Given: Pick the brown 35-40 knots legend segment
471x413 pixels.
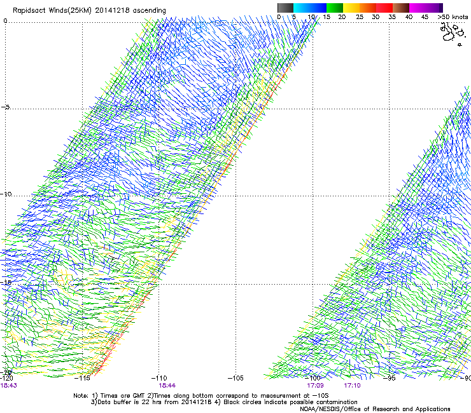Looking at the screenshot, I should [x=401, y=8].
